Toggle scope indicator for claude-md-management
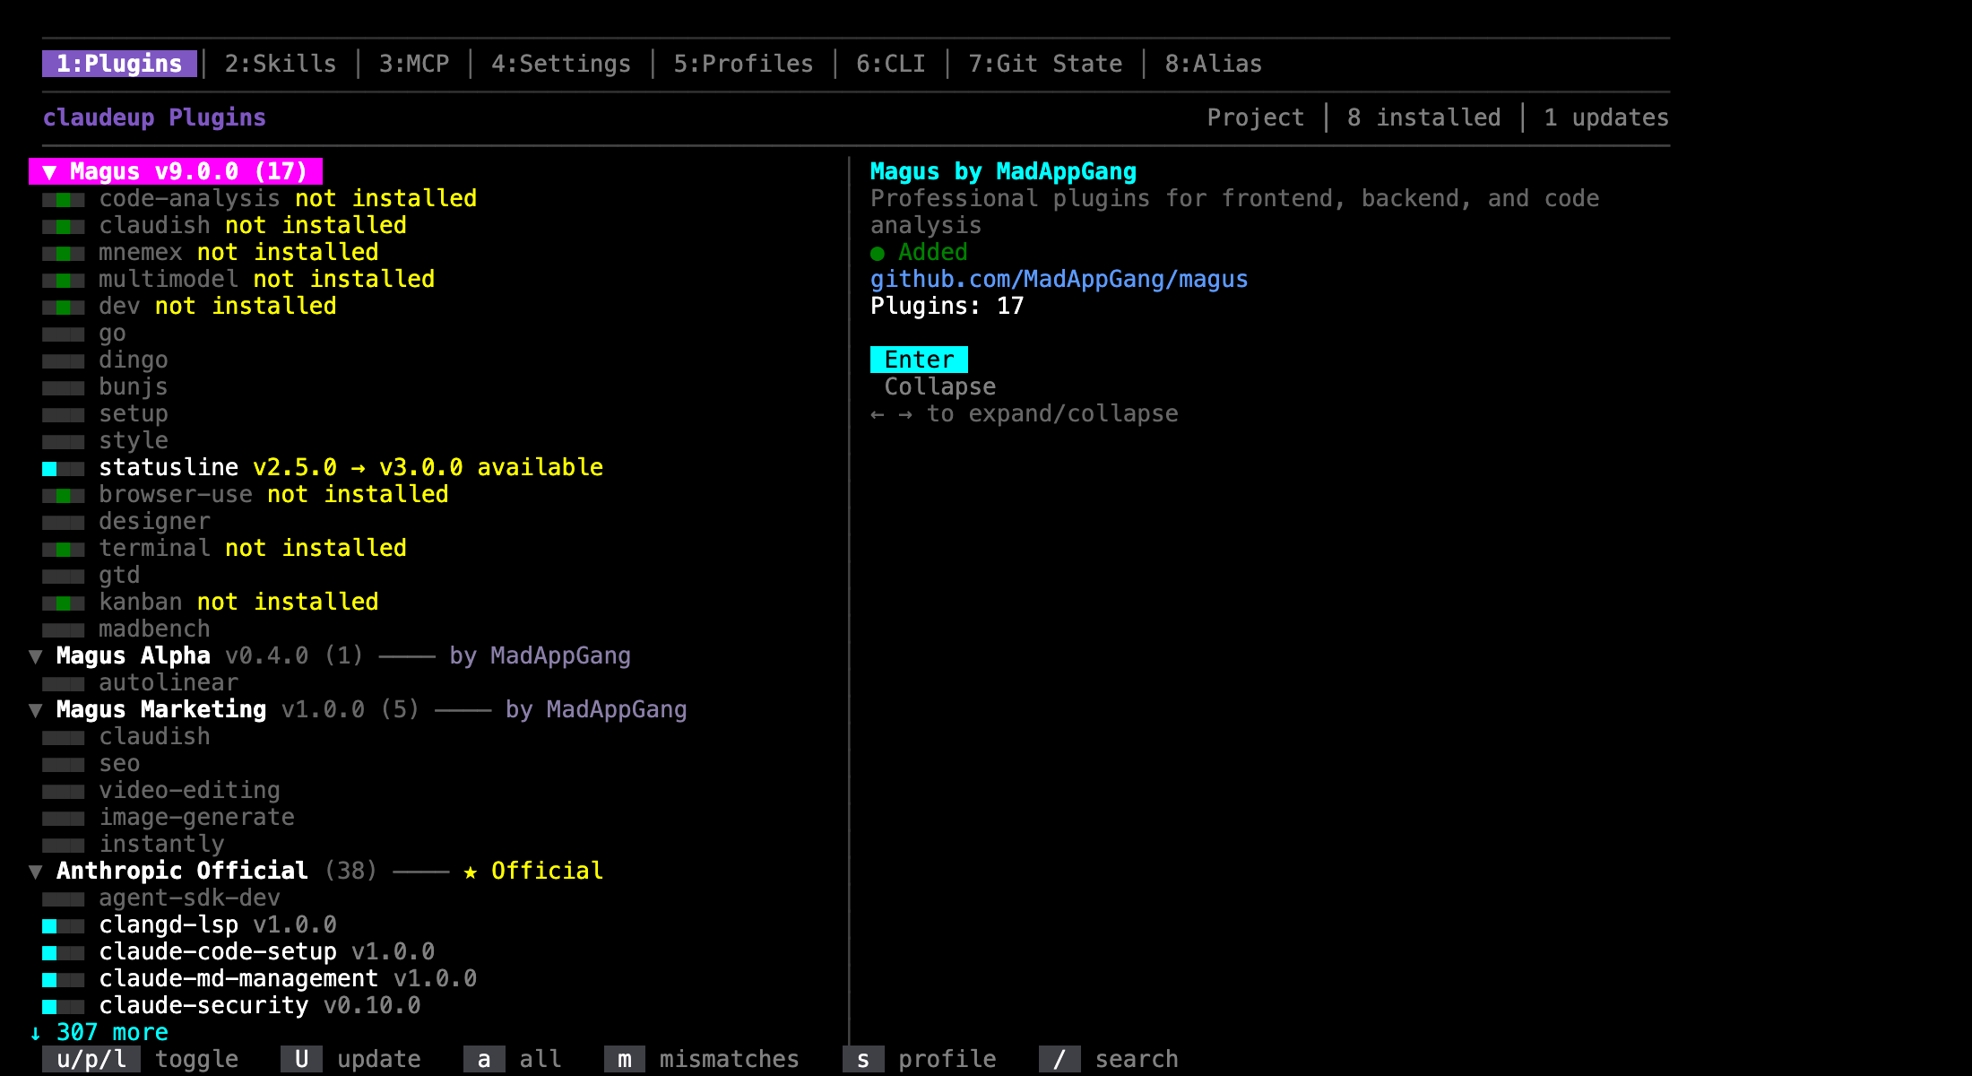This screenshot has width=1972, height=1076. click(64, 979)
